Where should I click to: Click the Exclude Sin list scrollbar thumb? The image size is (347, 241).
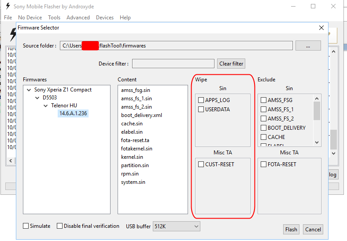pos(317,111)
